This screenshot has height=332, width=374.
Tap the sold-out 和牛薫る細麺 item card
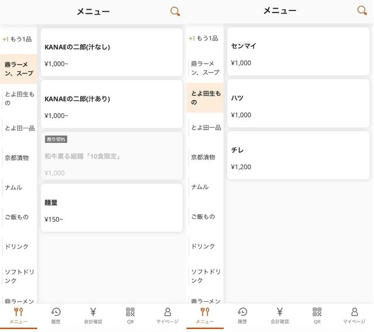click(x=111, y=156)
